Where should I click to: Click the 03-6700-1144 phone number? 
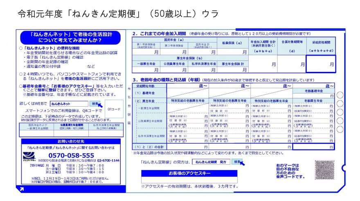point(108,161)
